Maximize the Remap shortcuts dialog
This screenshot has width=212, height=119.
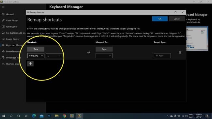[175, 12]
